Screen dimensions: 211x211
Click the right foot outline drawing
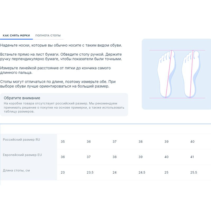pyautogui.click(x=191, y=74)
